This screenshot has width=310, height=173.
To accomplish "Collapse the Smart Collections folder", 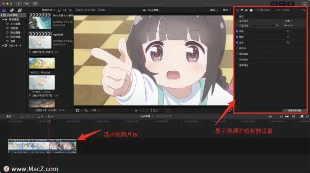I will coord(3,19).
